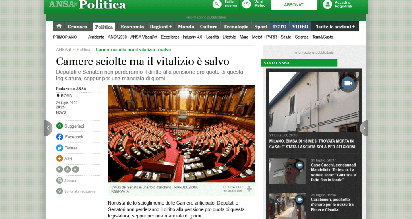Switch to the Cronaca tab
This screenshot has height=219, width=412.
pos(77,27)
